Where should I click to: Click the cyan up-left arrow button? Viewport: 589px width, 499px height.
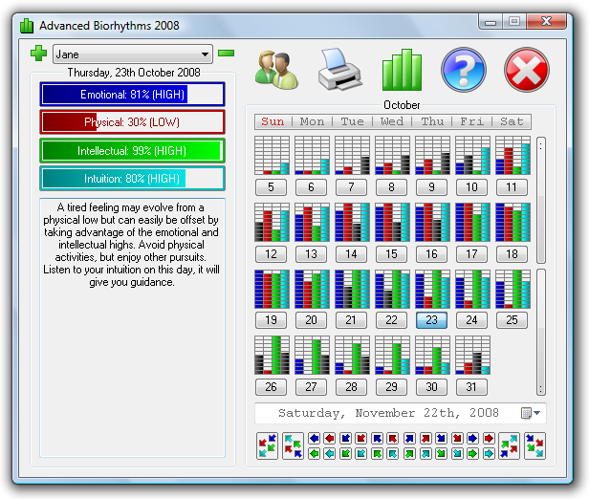393,453
